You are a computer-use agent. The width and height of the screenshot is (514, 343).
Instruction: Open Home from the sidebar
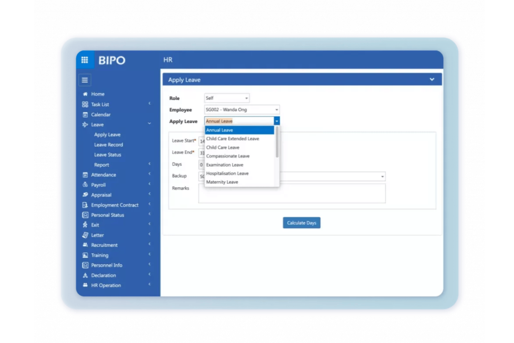tap(98, 94)
